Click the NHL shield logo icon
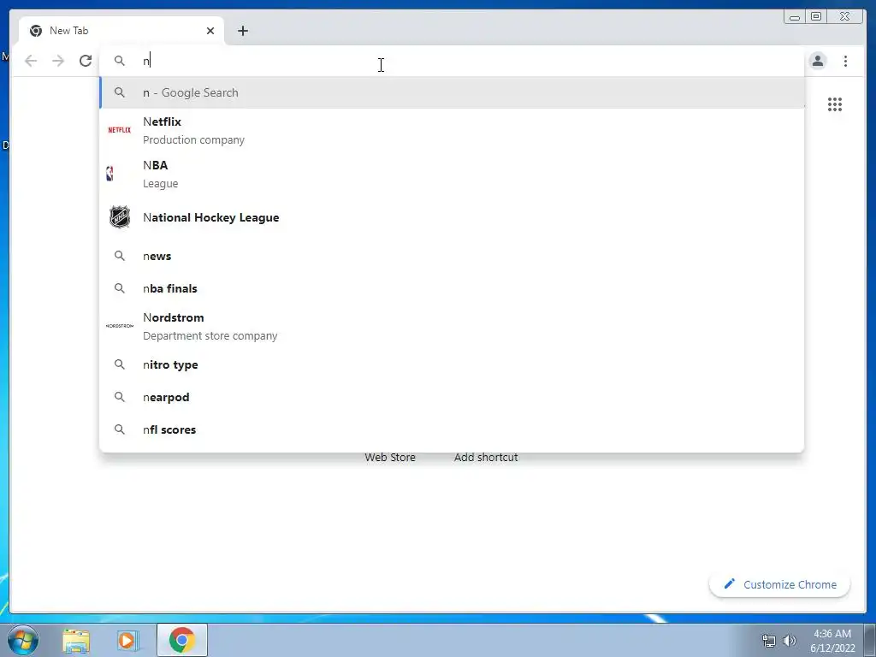Screen dimensions: 876x657 tap(120, 217)
